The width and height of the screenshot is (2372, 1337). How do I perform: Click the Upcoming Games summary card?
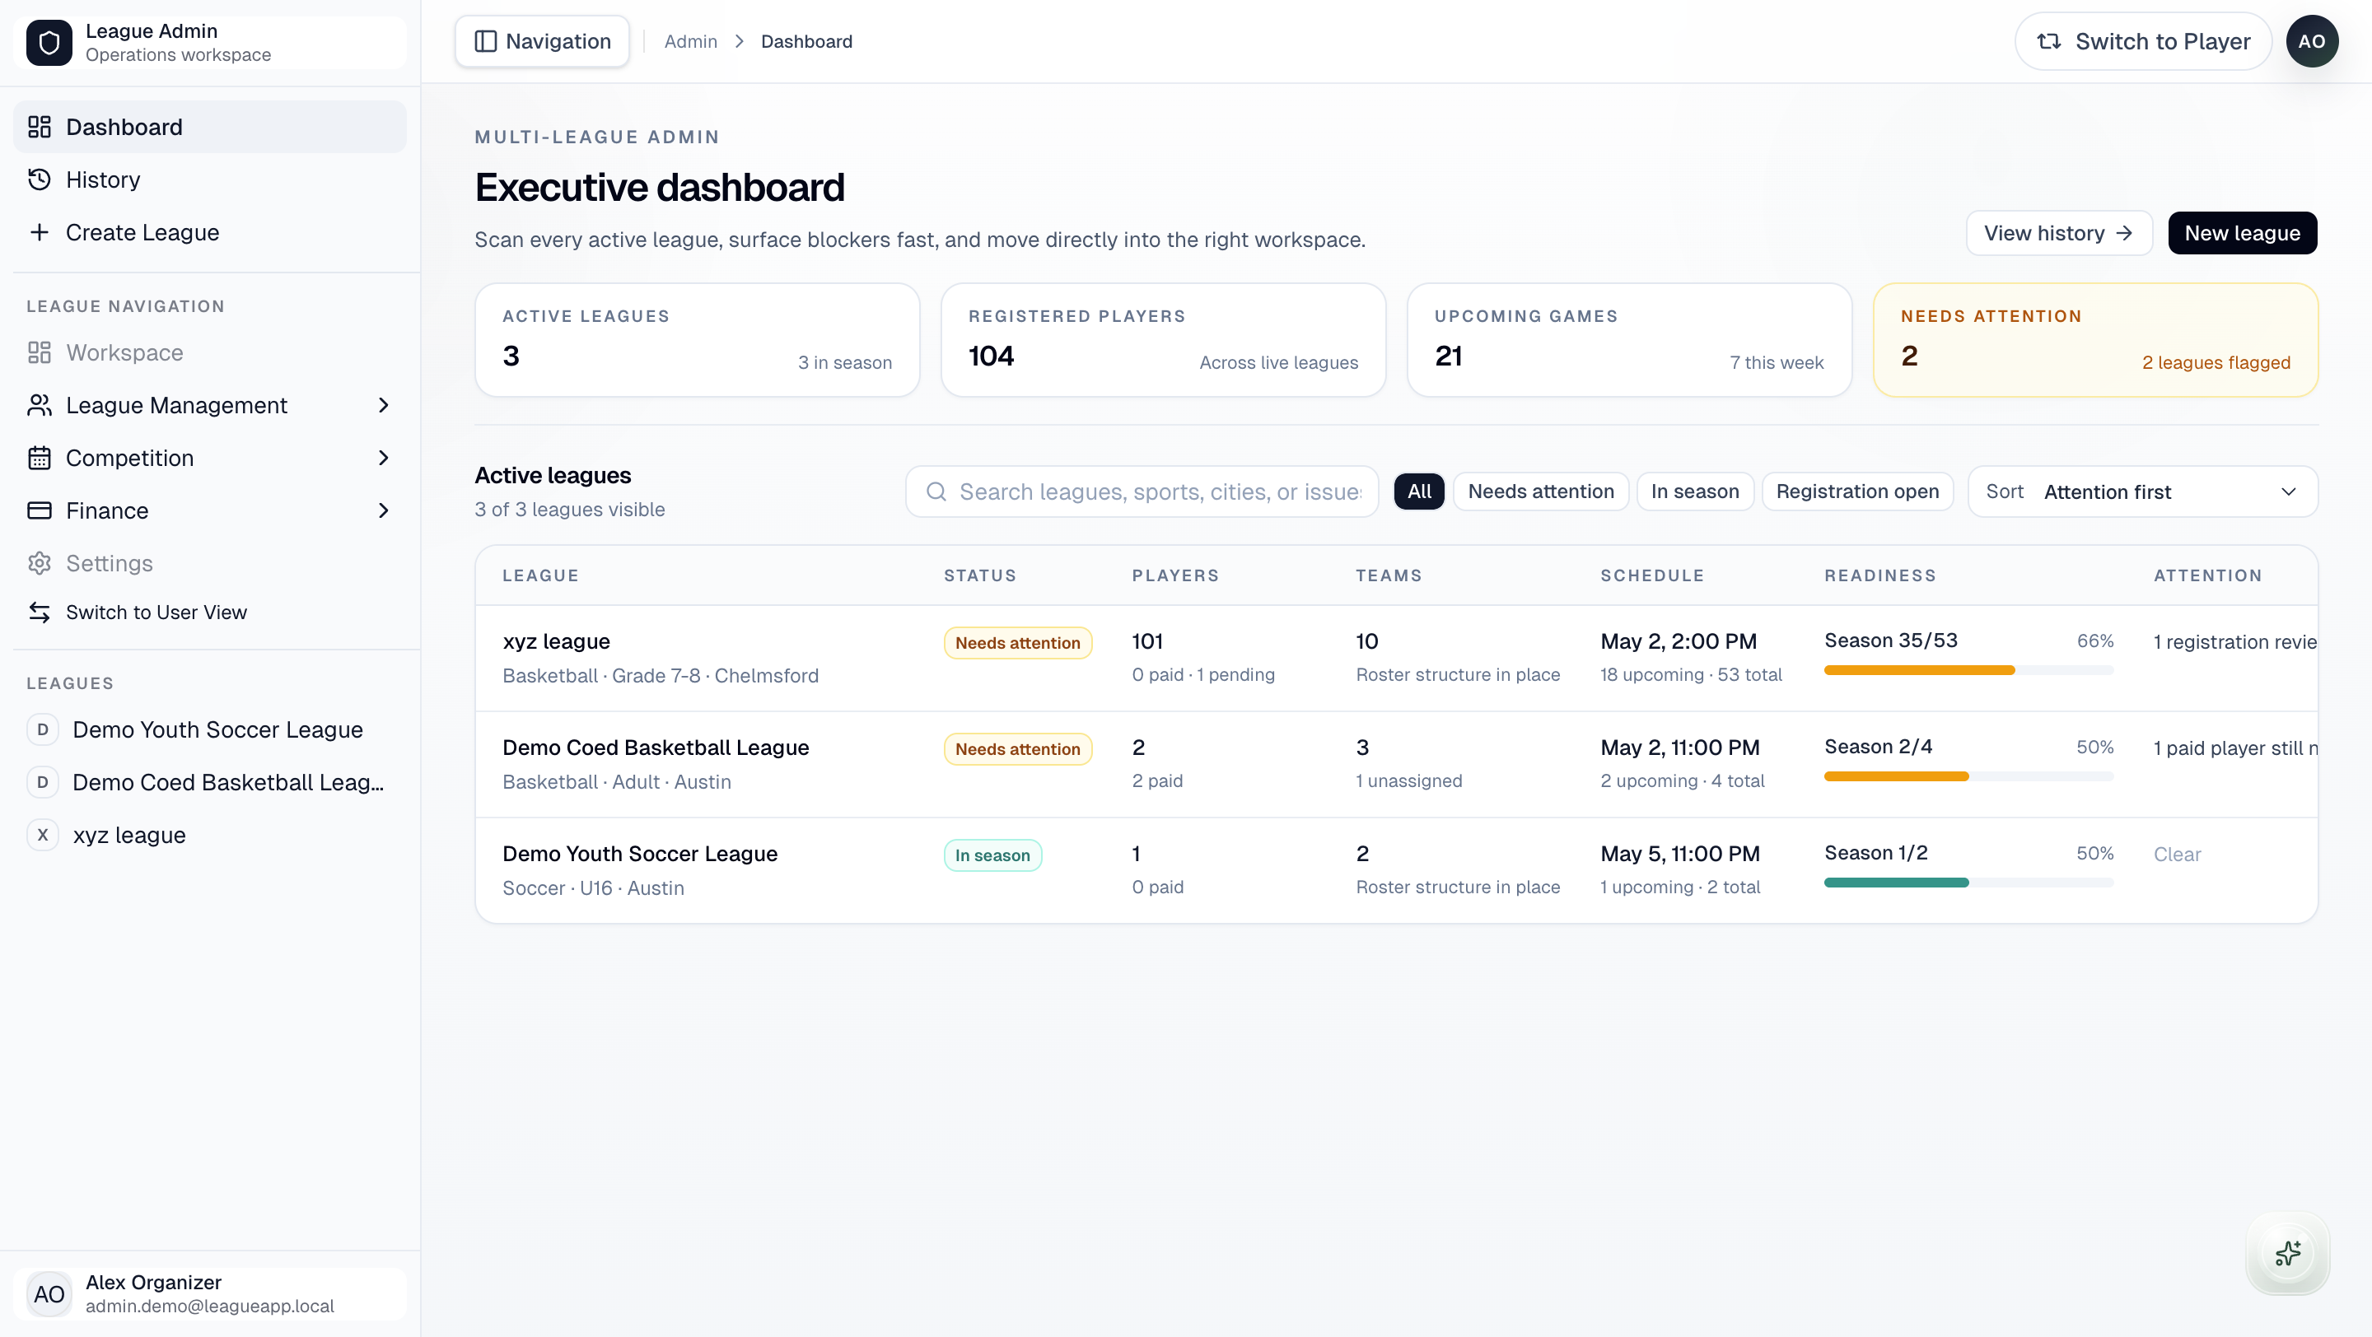[x=1629, y=341]
